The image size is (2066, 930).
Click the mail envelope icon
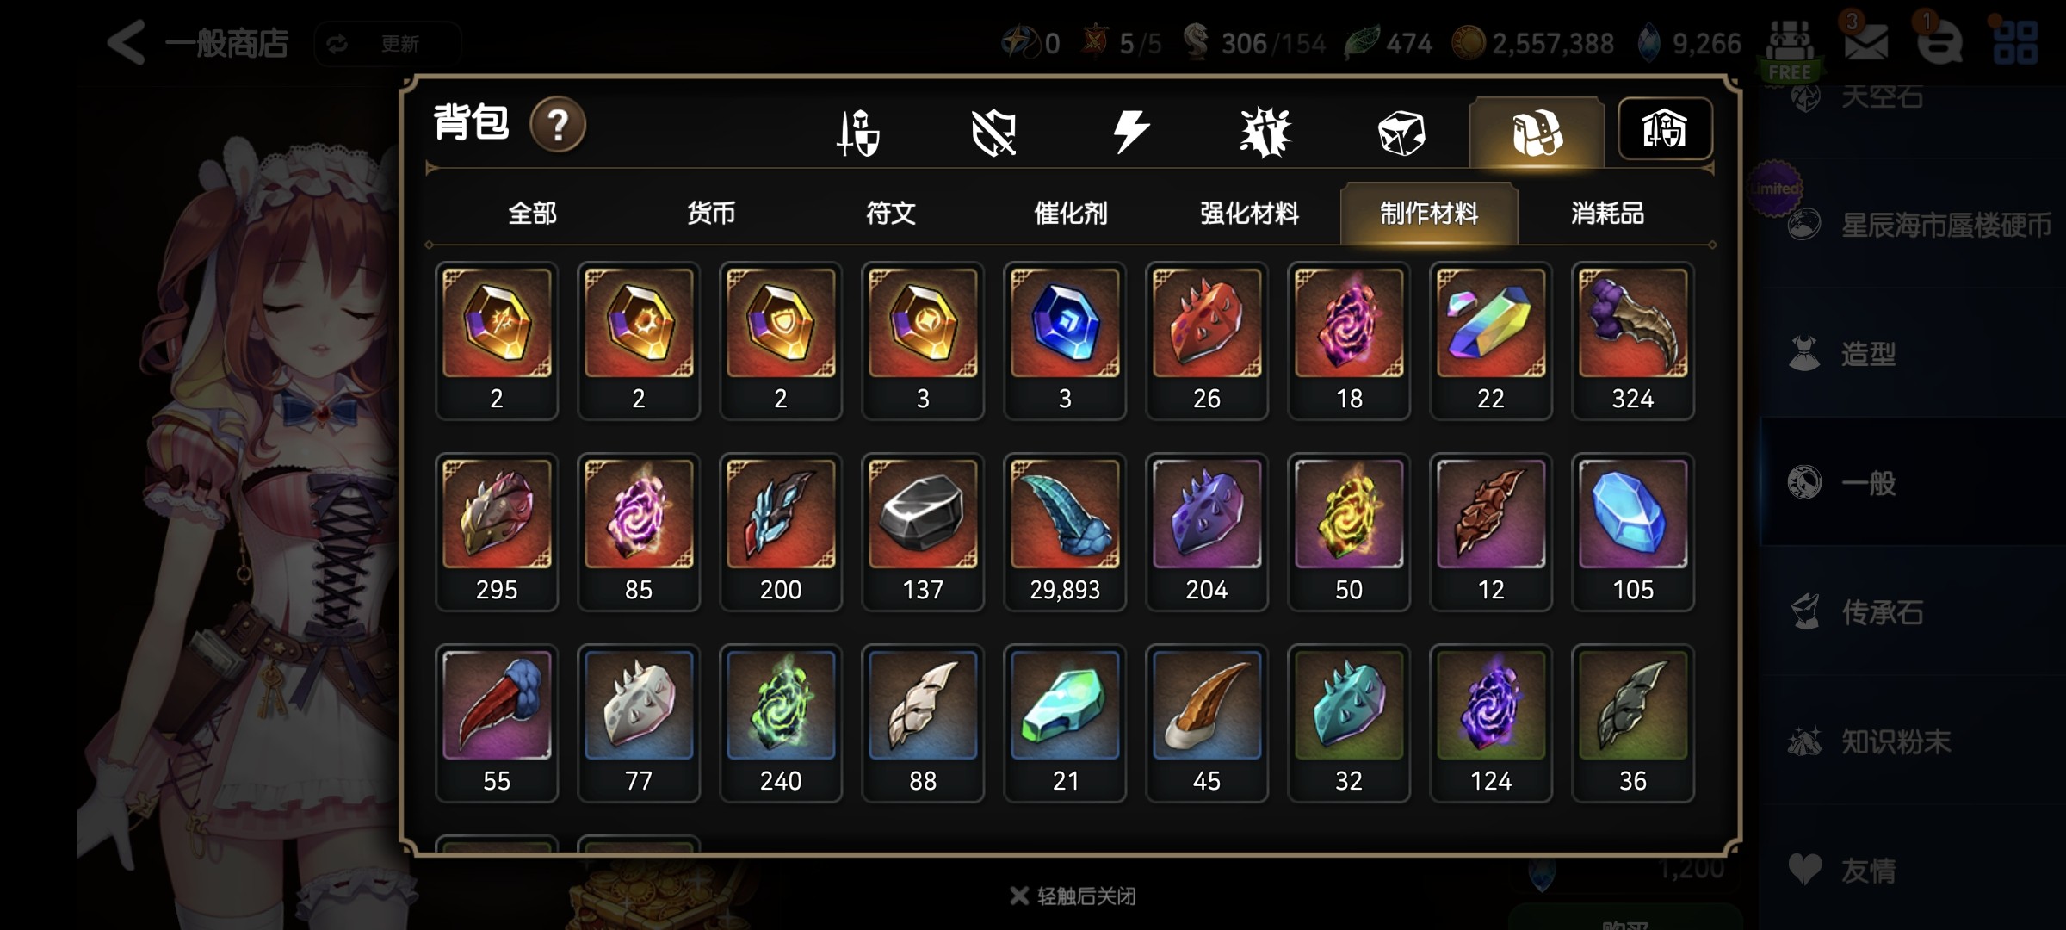pos(1865,42)
